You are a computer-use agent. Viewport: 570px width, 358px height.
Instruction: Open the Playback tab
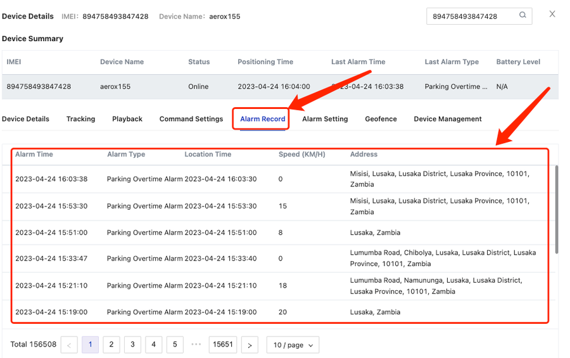click(127, 119)
